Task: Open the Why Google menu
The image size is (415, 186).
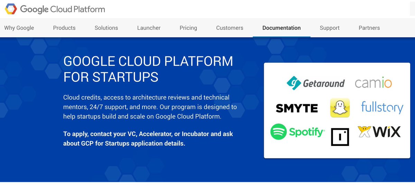Action: pyautogui.click(x=19, y=28)
